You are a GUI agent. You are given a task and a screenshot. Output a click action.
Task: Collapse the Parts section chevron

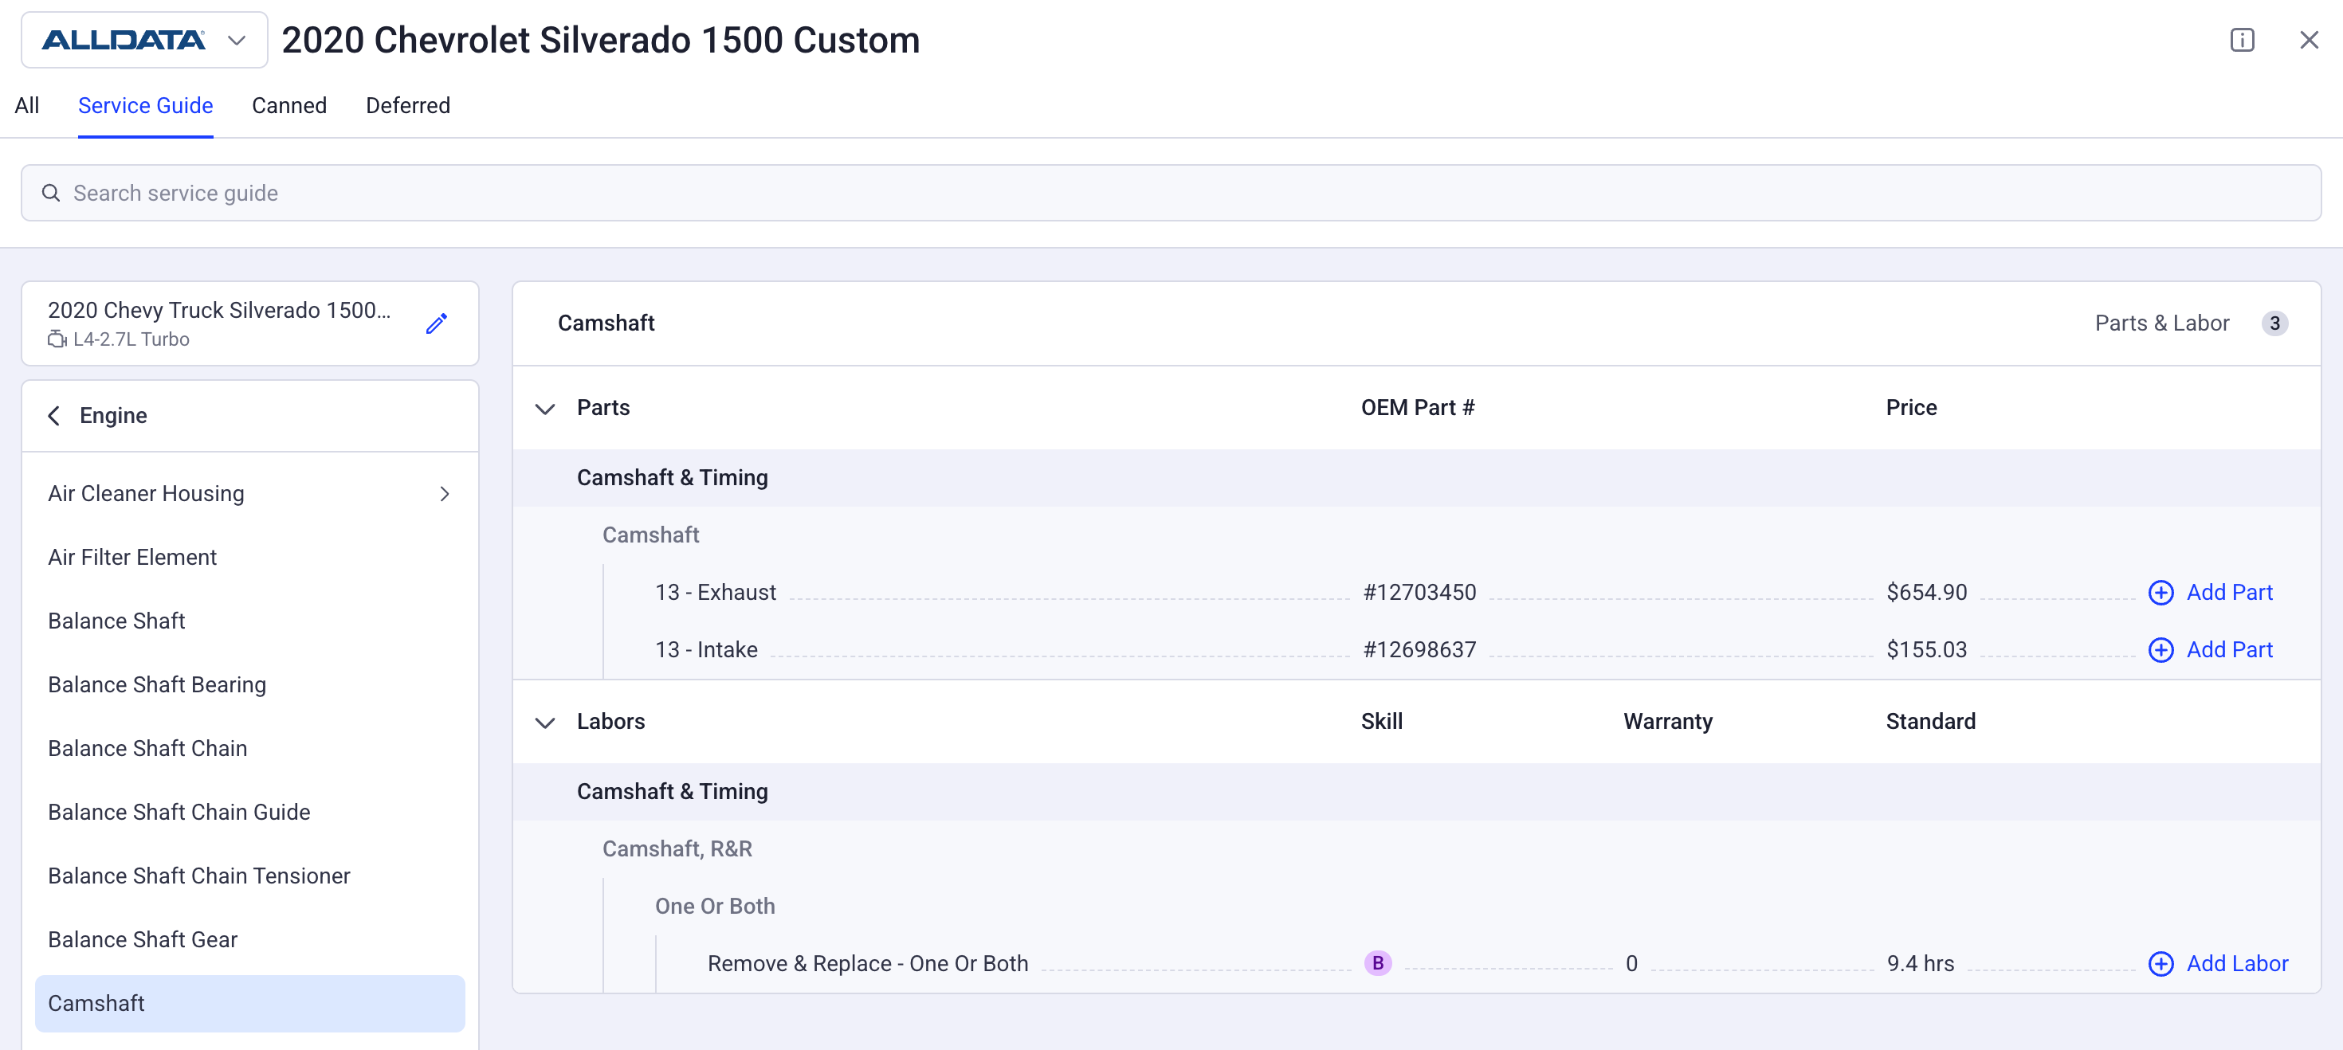point(545,408)
